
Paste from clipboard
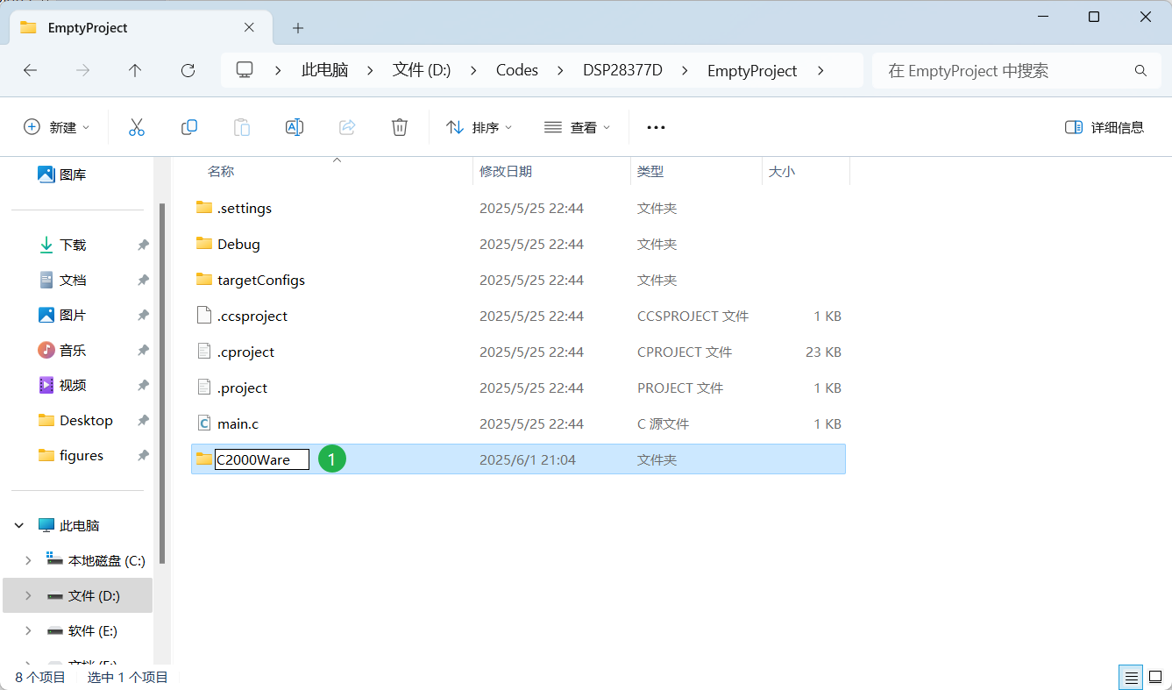coord(242,126)
